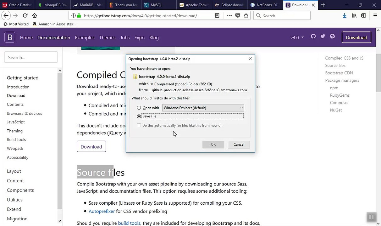Image resolution: width=381 pixels, height=226 pixels.
Task: Switch to the NetBeans IDE tab
Action: pyautogui.click(x=265, y=5)
